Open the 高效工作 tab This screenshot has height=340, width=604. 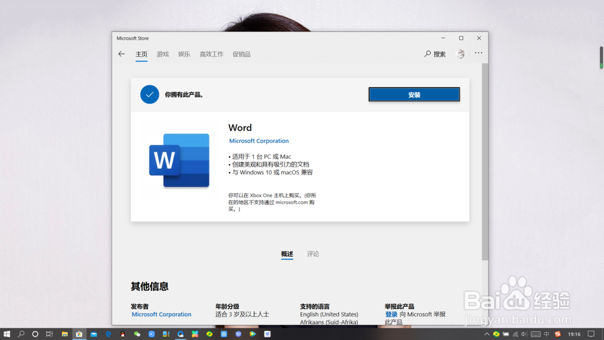pyautogui.click(x=211, y=54)
